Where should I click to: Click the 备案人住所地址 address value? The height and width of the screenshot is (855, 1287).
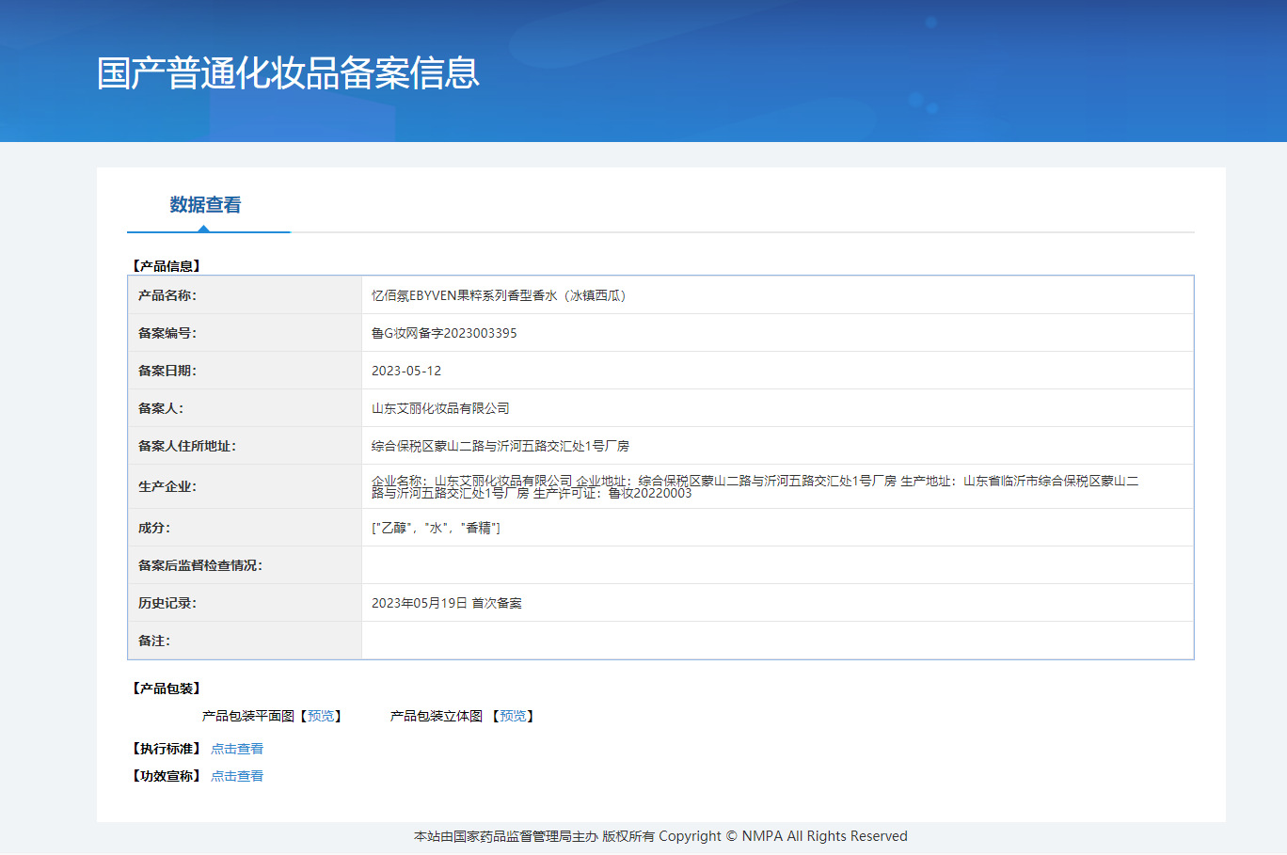500,446
